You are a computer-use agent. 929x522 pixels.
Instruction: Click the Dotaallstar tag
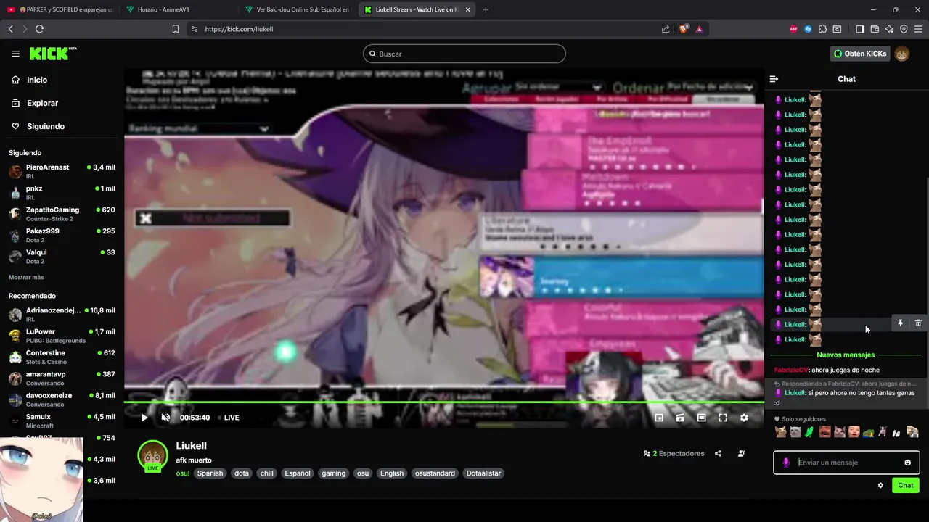(483, 473)
